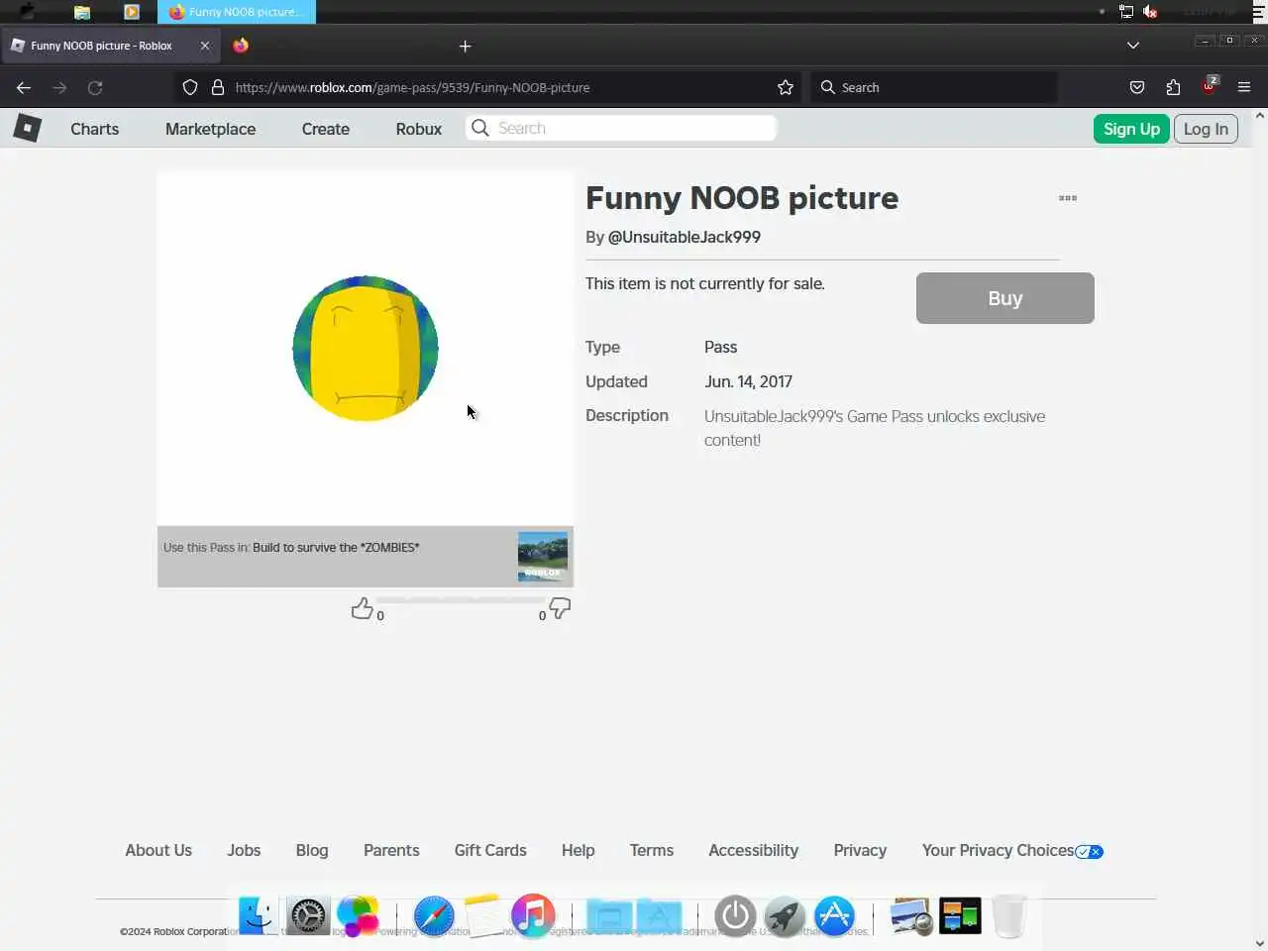
Task: Click the browser forward arrow
Action: (59, 87)
